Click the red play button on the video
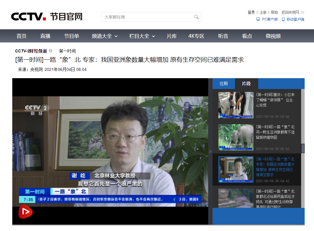 coord(25,212)
